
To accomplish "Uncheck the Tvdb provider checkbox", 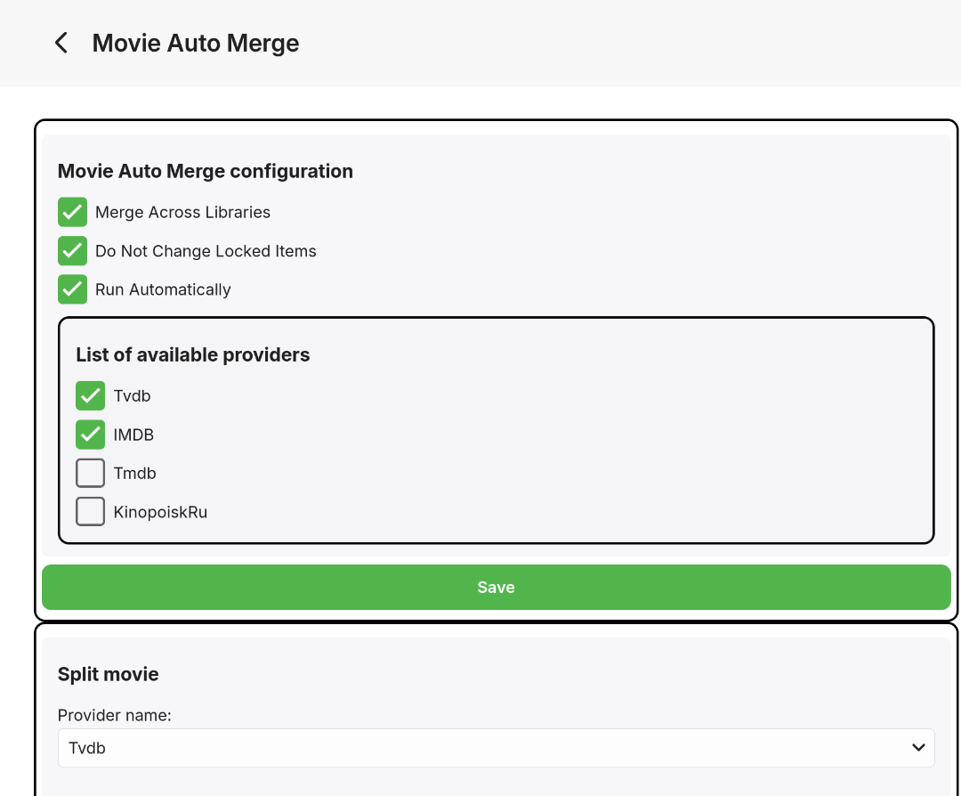I will (x=90, y=396).
